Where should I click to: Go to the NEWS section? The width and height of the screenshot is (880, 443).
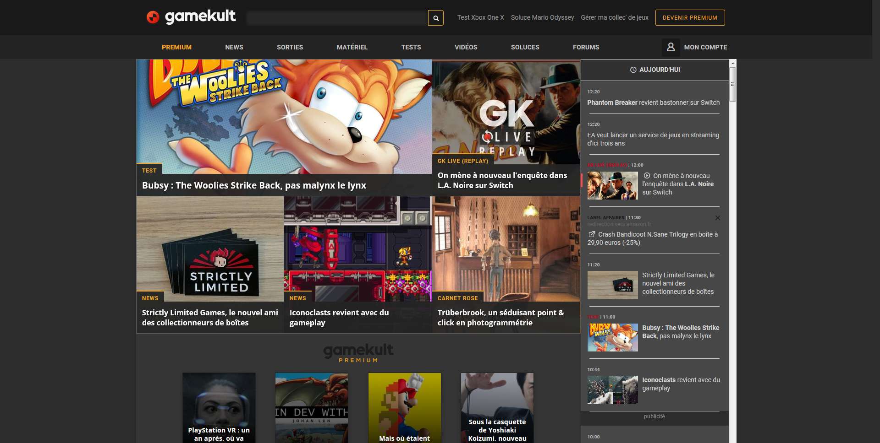coord(234,47)
